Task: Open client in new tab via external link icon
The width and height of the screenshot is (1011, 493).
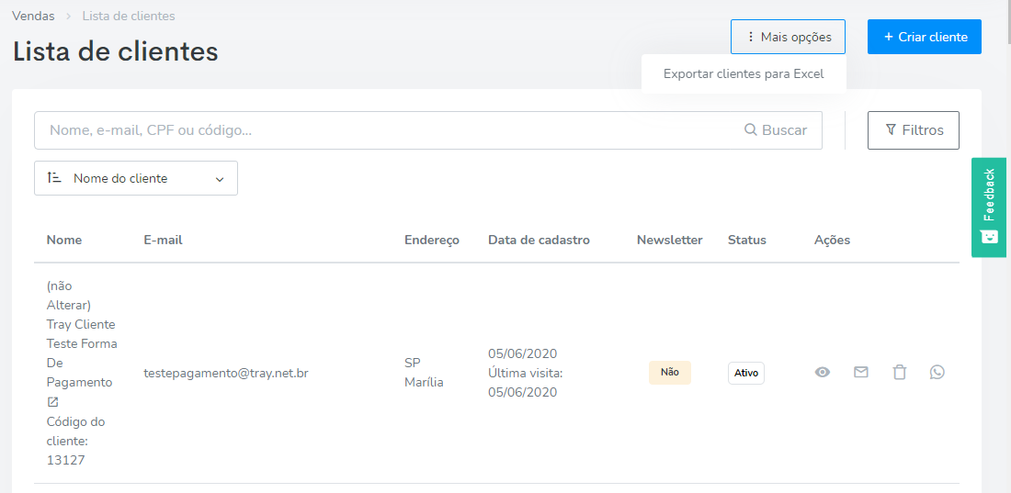Action: [x=53, y=402]
